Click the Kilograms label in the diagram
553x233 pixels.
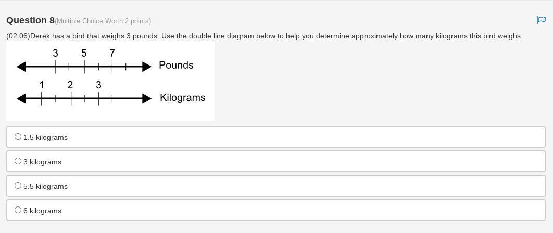(182, 97)
